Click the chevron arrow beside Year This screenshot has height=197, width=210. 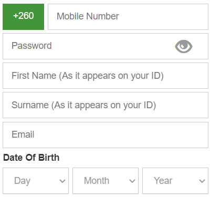(202, 181)
